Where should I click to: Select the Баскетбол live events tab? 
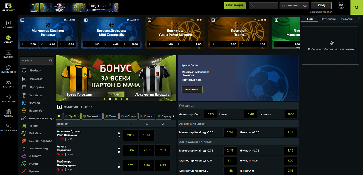pyautogui.click(x=92, y=116)
